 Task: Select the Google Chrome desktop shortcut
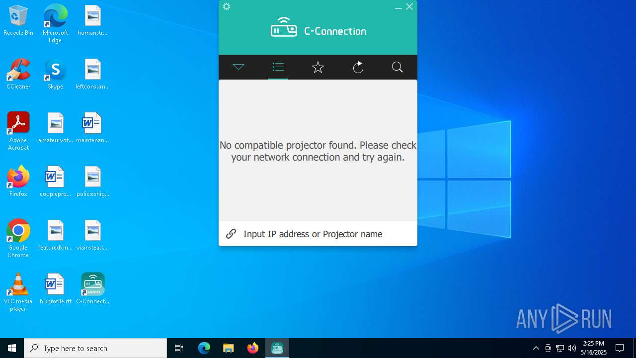[18, 239]
